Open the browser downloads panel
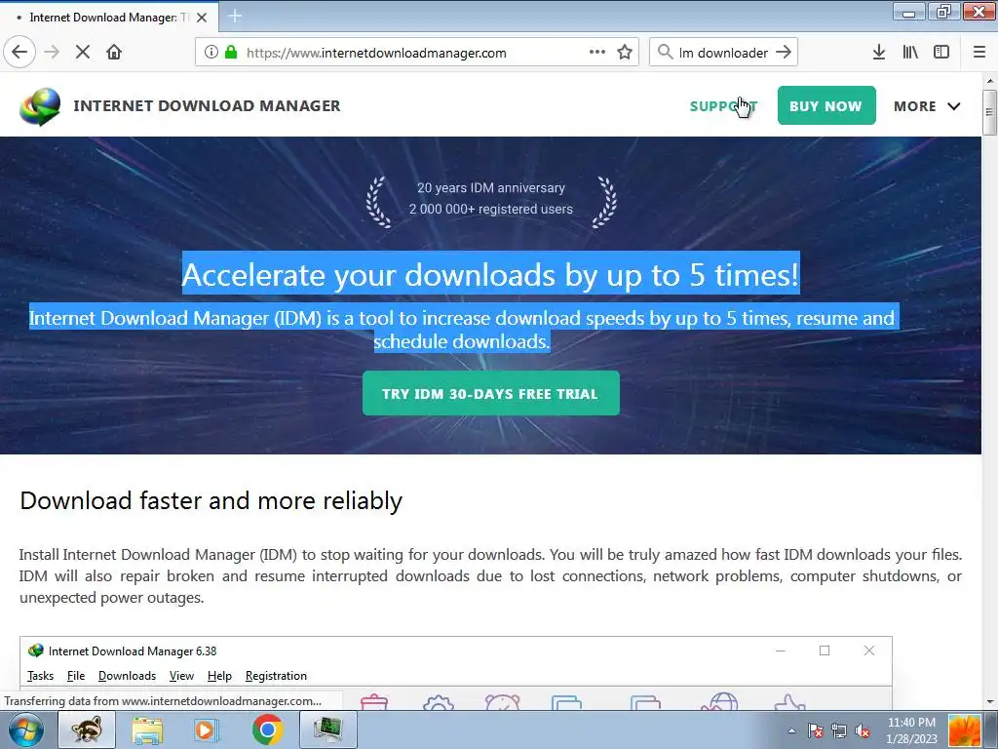 click(879, 53)
